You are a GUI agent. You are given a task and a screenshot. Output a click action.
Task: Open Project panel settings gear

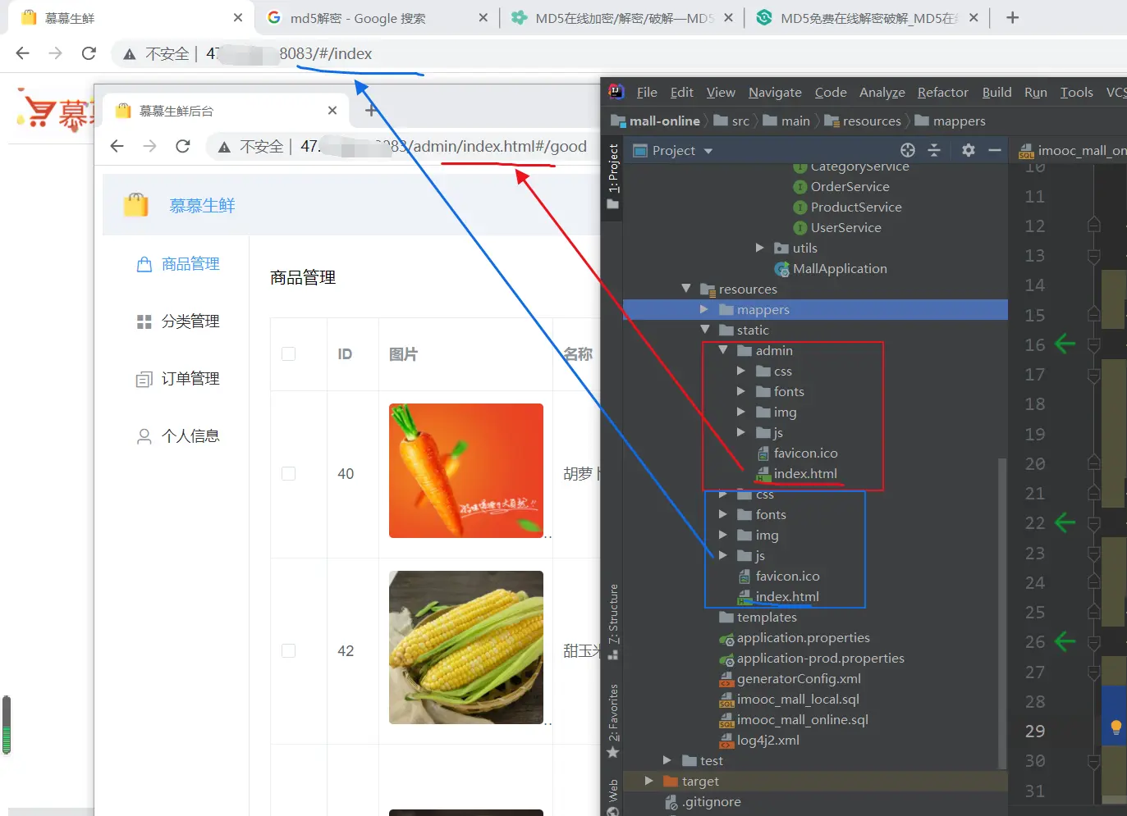pos(969,150)
